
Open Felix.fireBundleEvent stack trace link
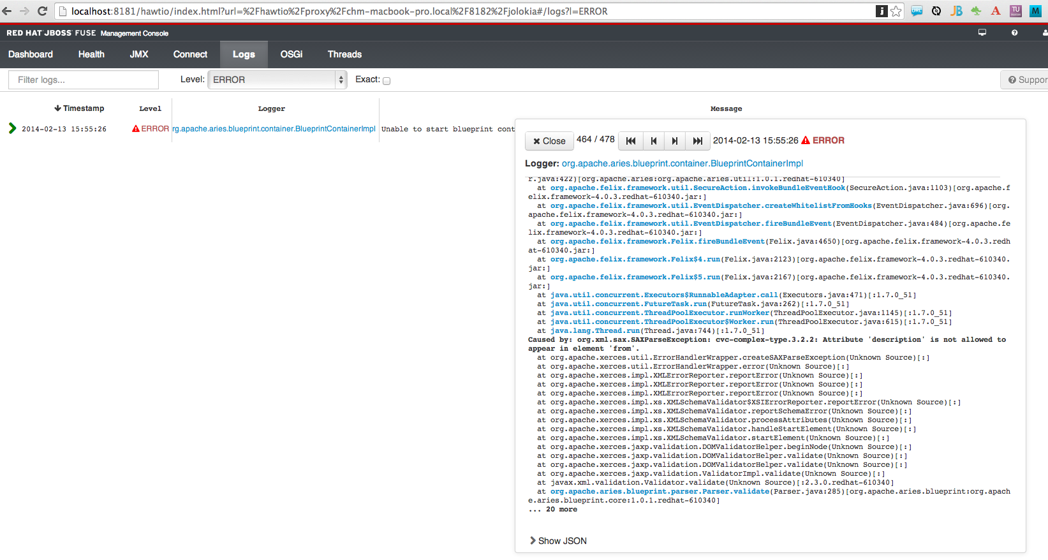pyautogui.click(x=657, y=242)
